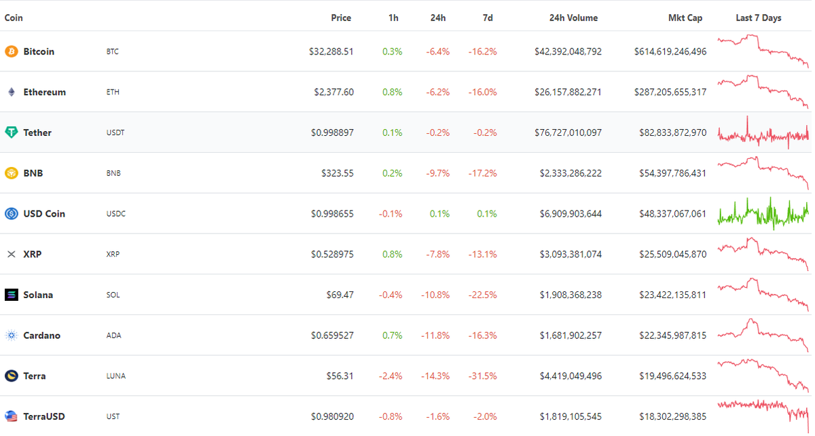Image resolution: width=815 pixels, height=436 pixels.
Task: Click the ETH ticker symbol
Action: 113,92
